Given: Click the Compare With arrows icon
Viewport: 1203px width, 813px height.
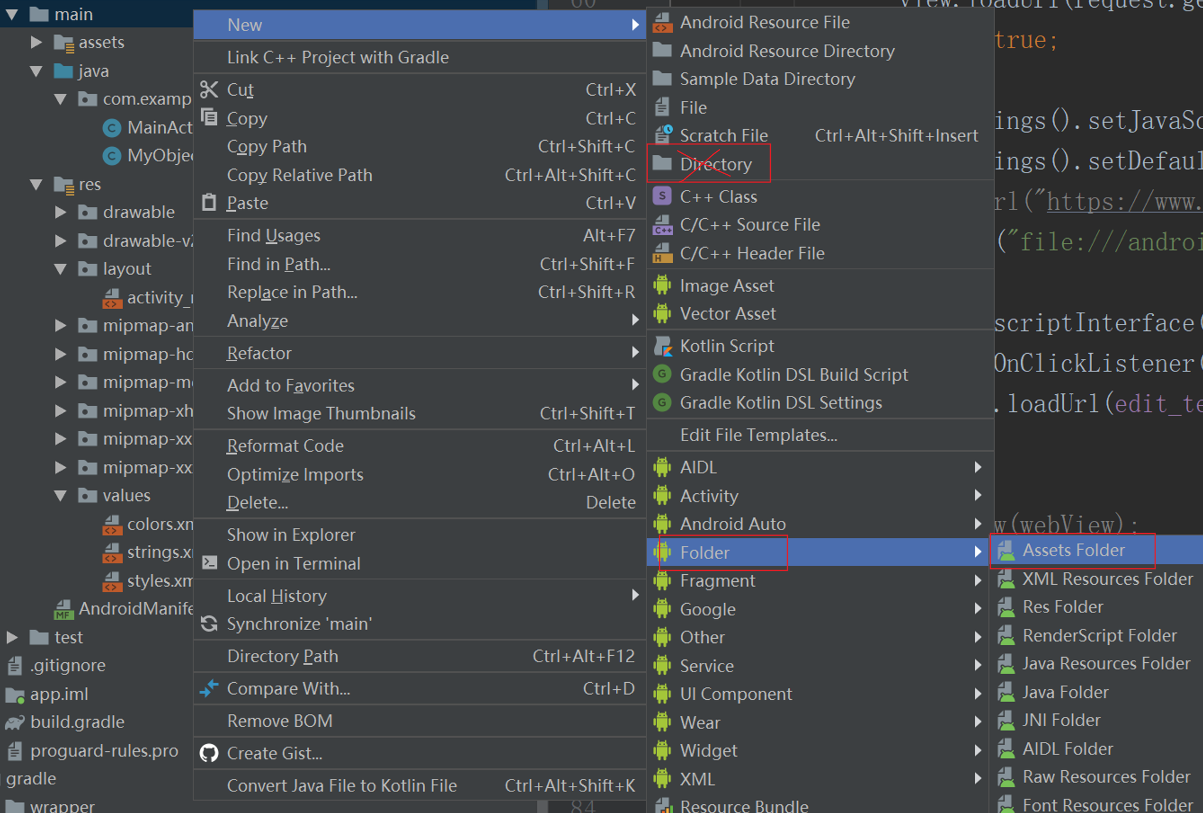Looking at the screenshot, I should [x=209, y=688].
